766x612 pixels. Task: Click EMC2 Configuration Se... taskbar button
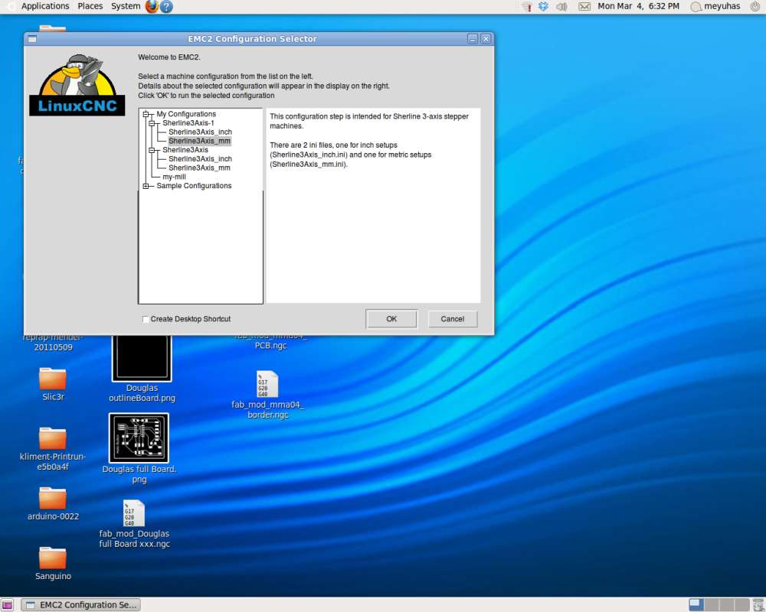(x=81, y=604)
